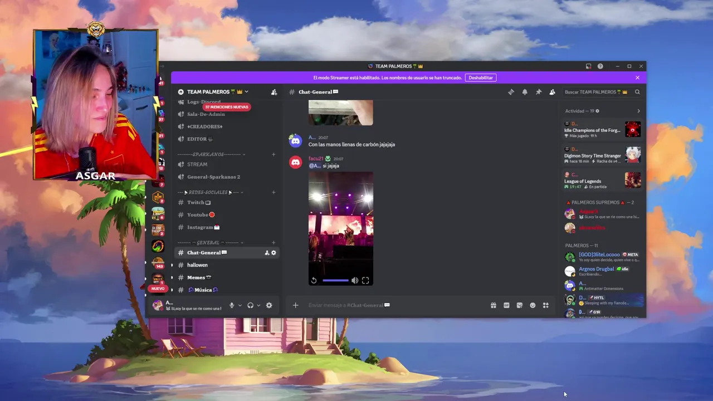Show pinned messages pin icon

[x=539, y=92]
